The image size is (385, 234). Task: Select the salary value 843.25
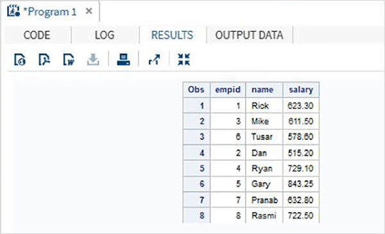coord(300,184)
